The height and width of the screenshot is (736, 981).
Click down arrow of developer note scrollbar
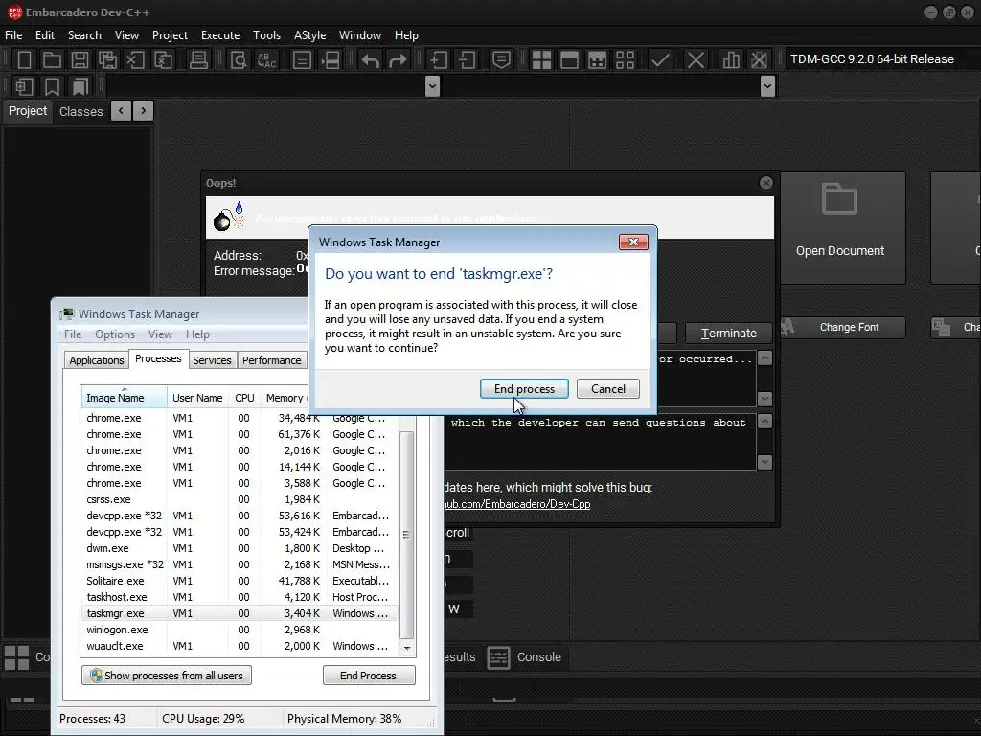pos(764,462)
